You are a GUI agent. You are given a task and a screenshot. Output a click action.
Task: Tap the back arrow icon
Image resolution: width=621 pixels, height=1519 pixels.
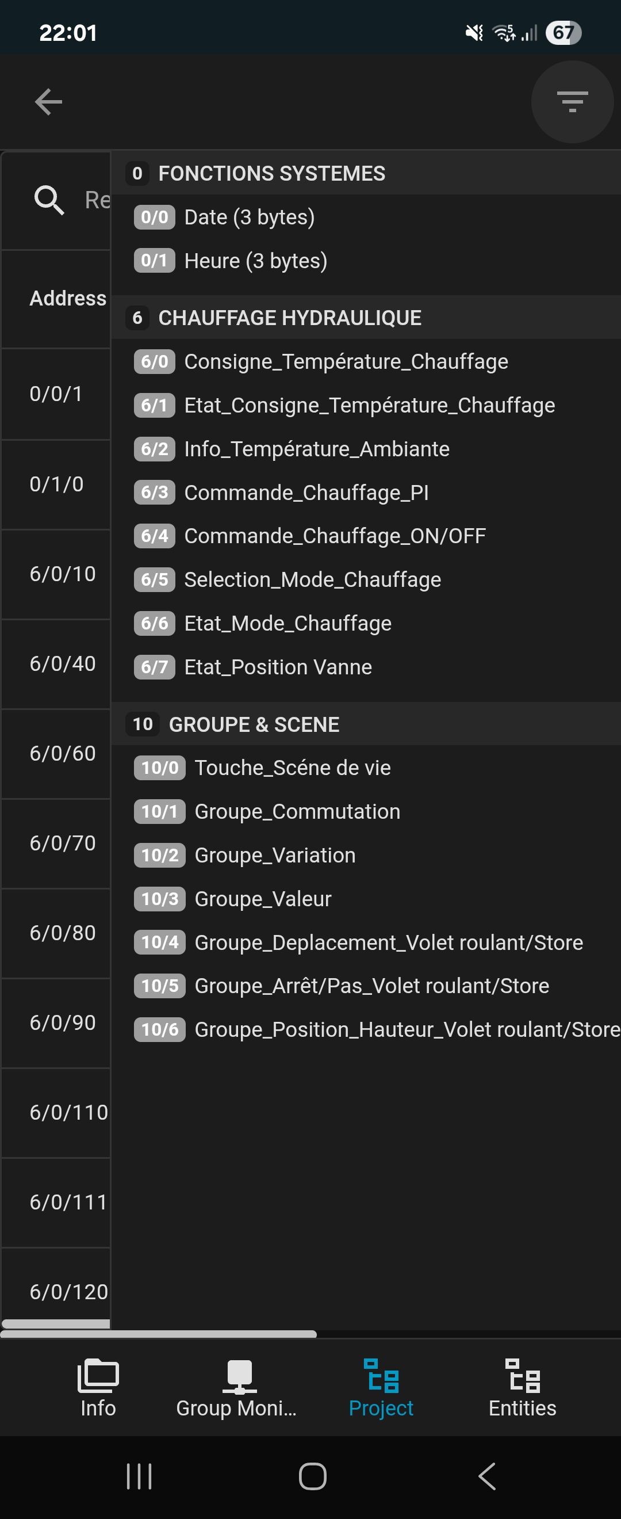tap(48, 102)
